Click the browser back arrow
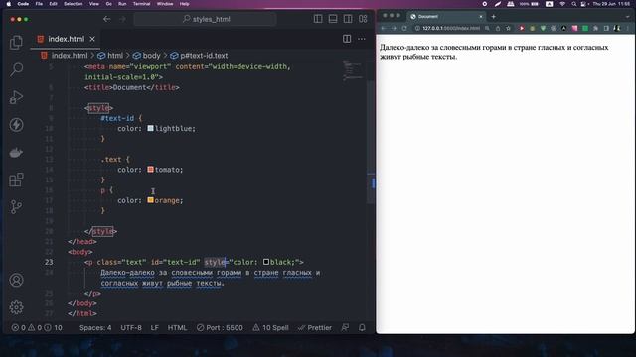This screenshot has height=357, width=636. [x=383, y=28]
